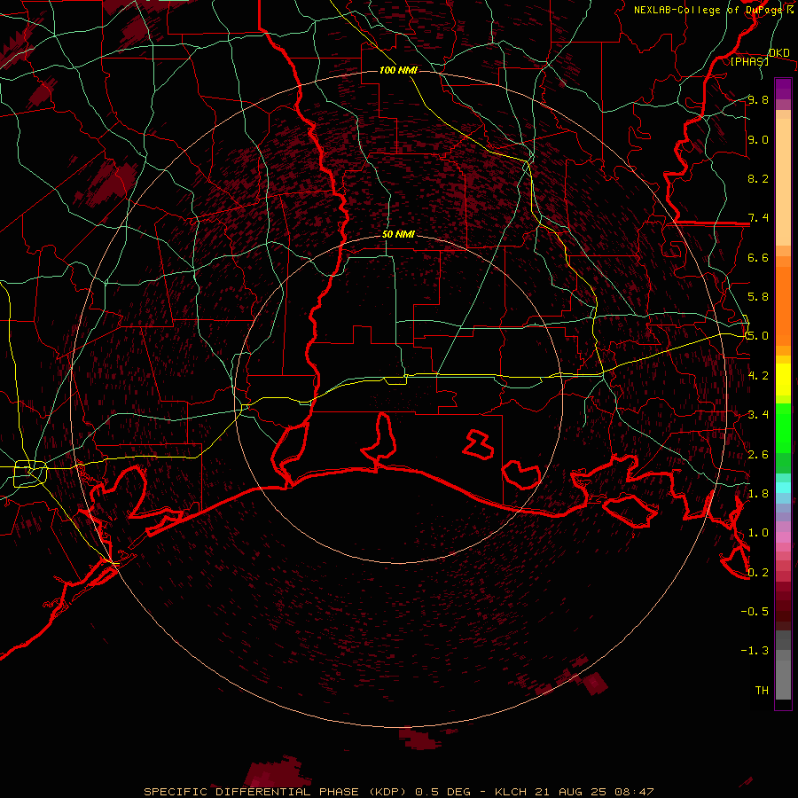This screenshot has width=798, height=798.
Task: Click the "NEXLAB-College of DuPage" header text
Action: pyautogui.click(x=708, y=10)
